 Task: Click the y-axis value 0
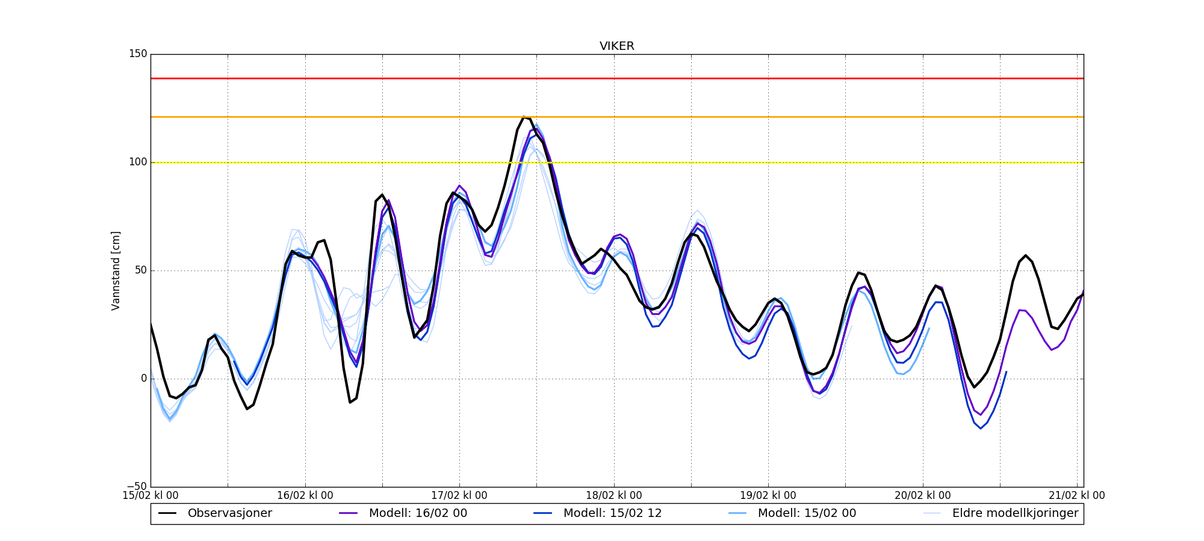click(144, 378)
